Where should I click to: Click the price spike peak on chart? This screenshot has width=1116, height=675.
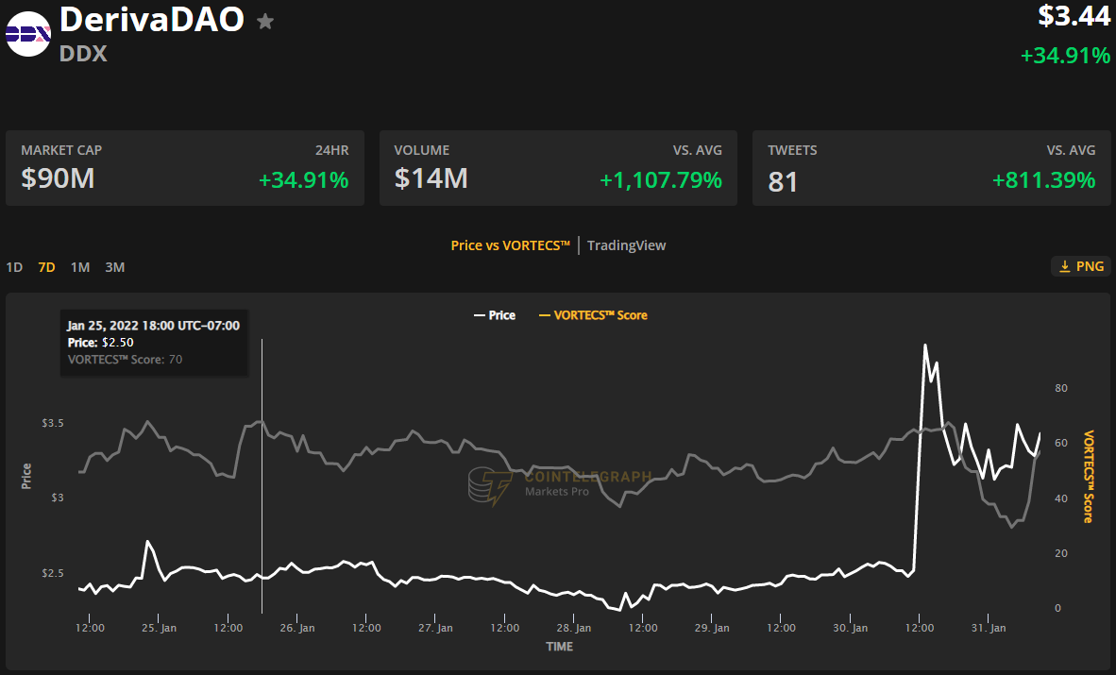(x=925, y=346)
